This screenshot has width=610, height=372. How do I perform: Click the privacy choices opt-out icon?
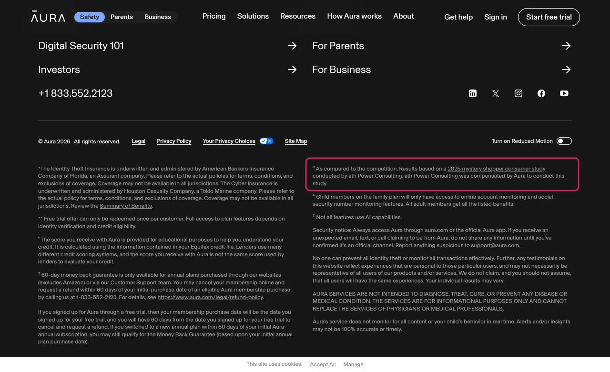tap(266, 141)
